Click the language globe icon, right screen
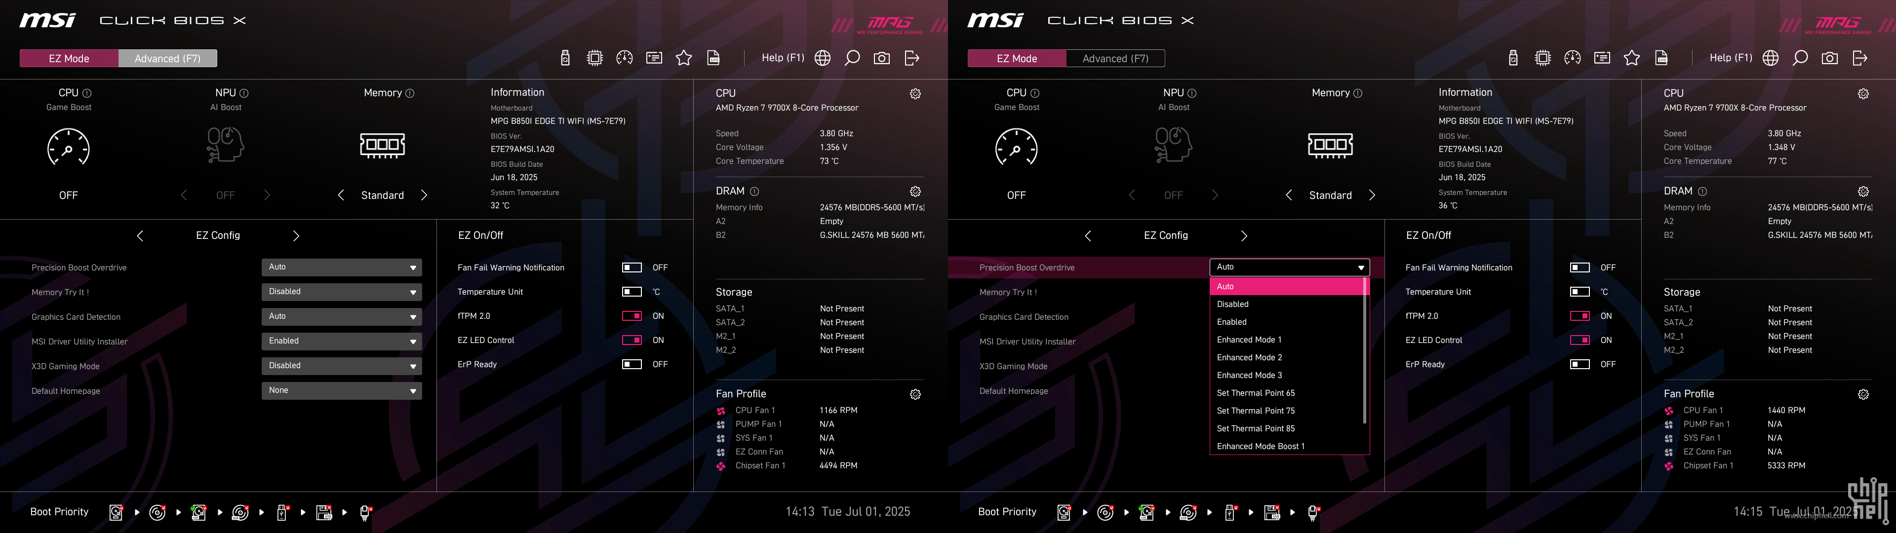Image resolution: width=1896 pixels, height=533 pixels. click(x=1771, y=58)
